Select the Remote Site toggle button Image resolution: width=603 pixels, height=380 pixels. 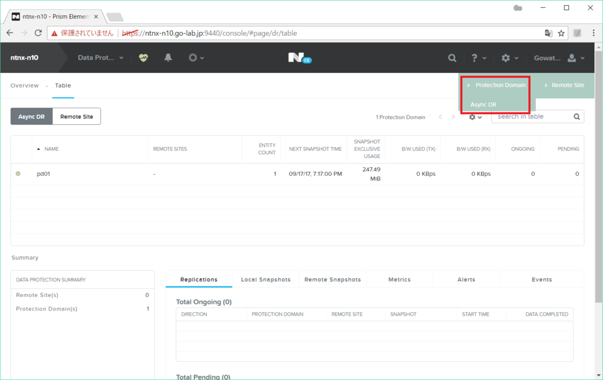(77, 116)
